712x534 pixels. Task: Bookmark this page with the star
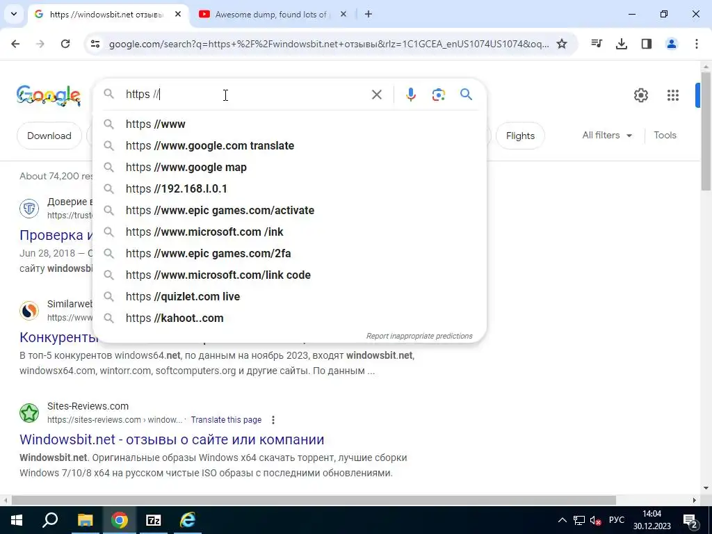[562, 44]
